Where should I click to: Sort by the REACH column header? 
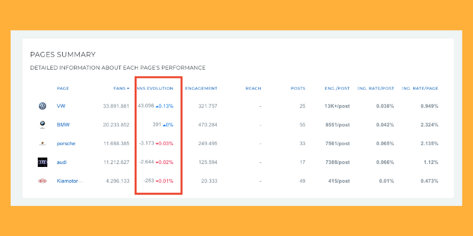tap(254, 88)
